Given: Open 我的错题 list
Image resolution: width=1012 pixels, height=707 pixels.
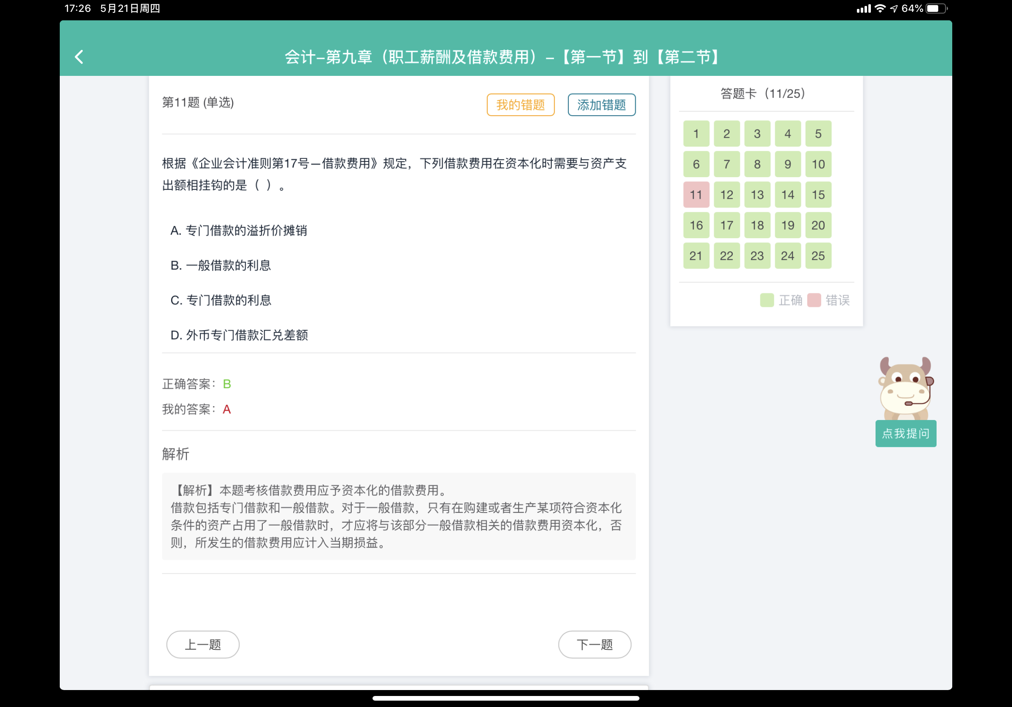Looking at the screenshot, I should tap(520, 105).
